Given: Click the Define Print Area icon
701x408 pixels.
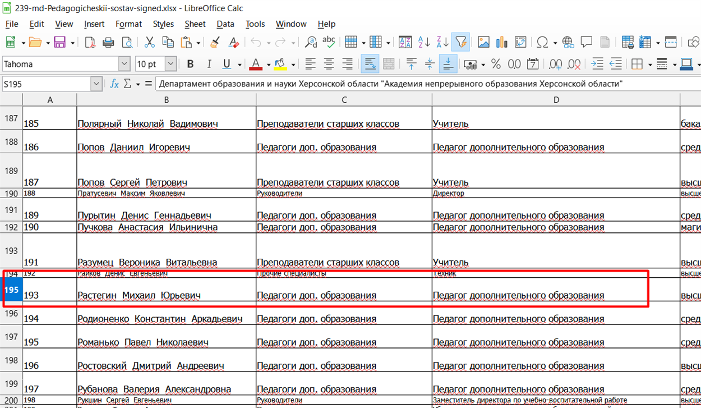Looking at the screenshot, I should (x=628, y=42).
